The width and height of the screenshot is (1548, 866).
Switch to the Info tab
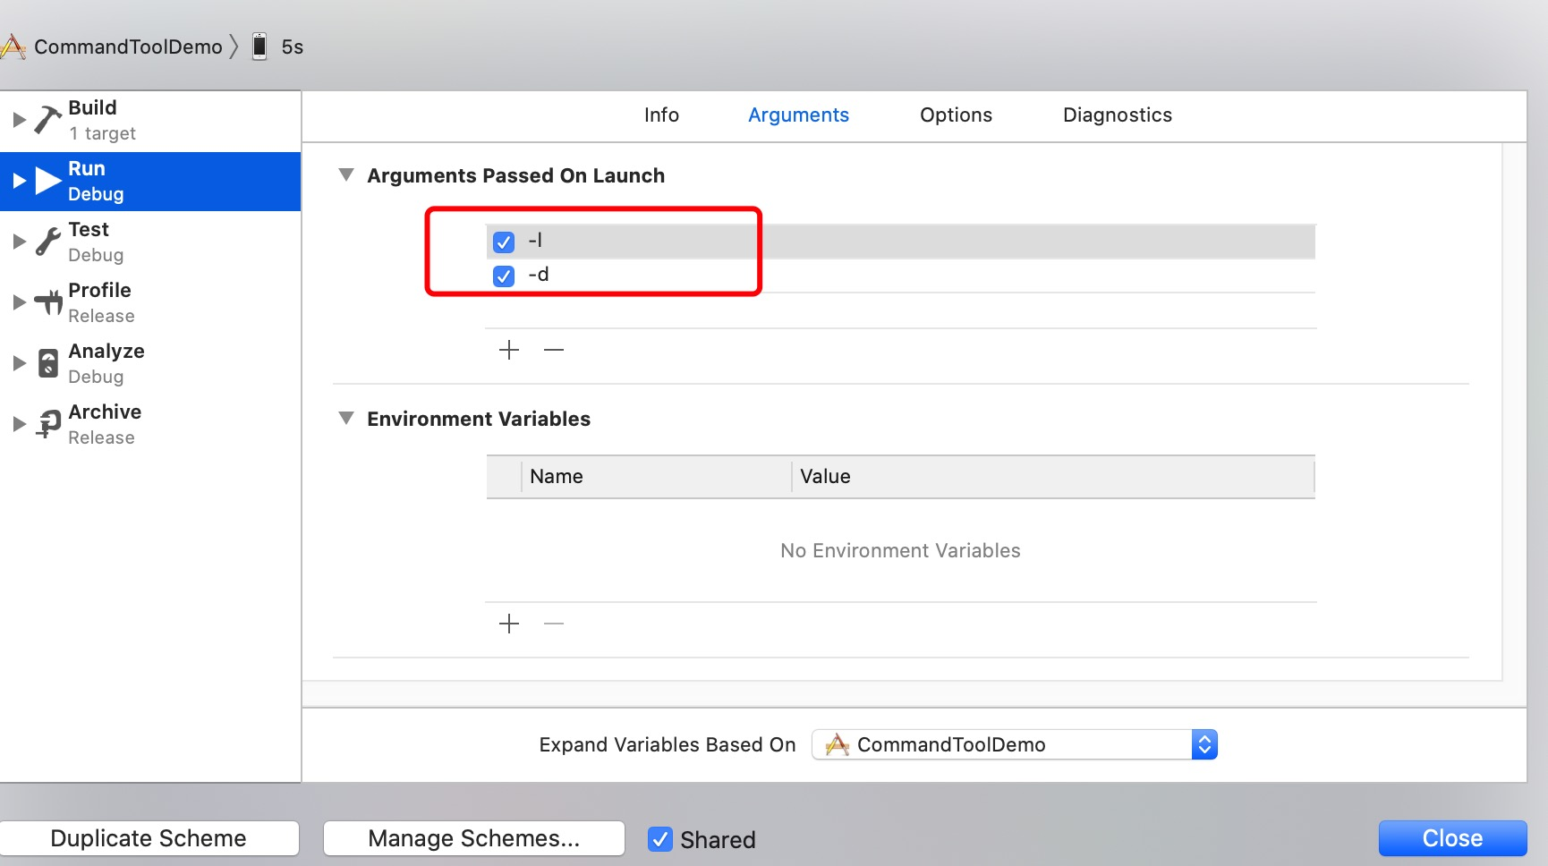pyautogui.click(x=661, y=115)
